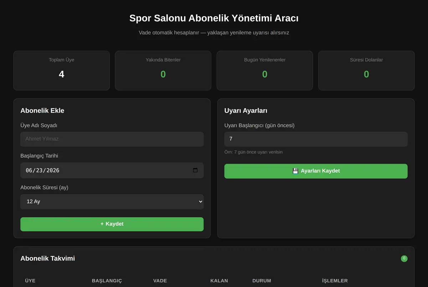The width and height of the screenshot is (428, 287).
Task: Click the Süresi Dolanlar stat card
Action: 366,71
